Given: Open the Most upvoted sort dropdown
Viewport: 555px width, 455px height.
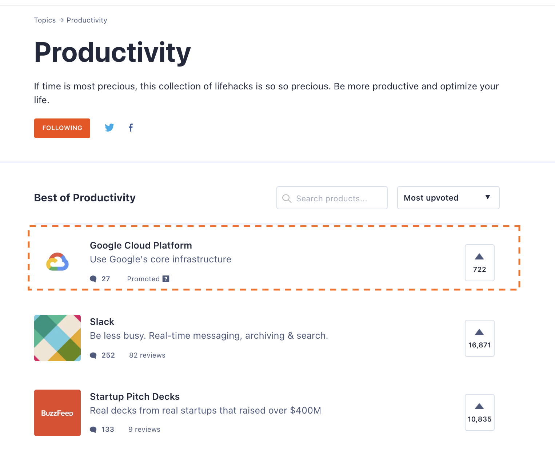Looking at the screenshot, I should (x=448, y=198).
